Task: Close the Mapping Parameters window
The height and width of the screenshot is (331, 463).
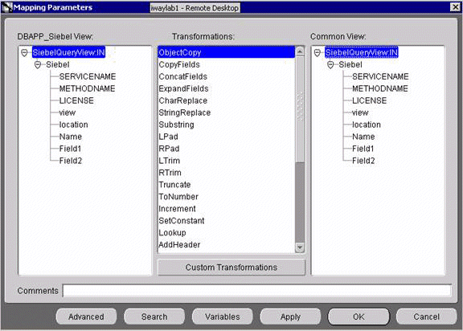Action: [x=455, y=6]
